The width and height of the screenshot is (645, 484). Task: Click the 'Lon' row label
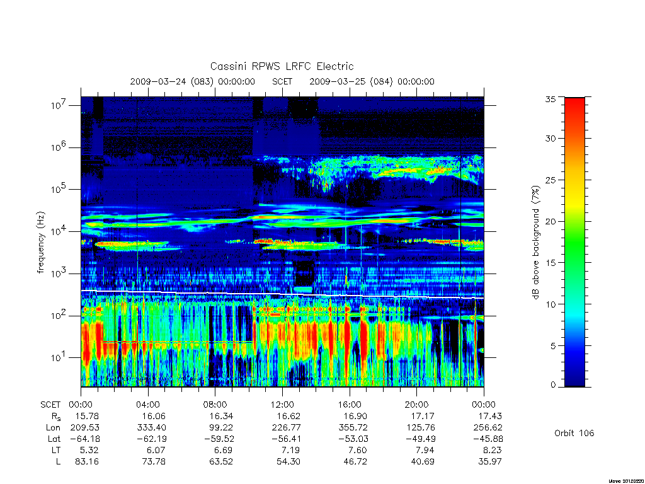coord(54,428)
